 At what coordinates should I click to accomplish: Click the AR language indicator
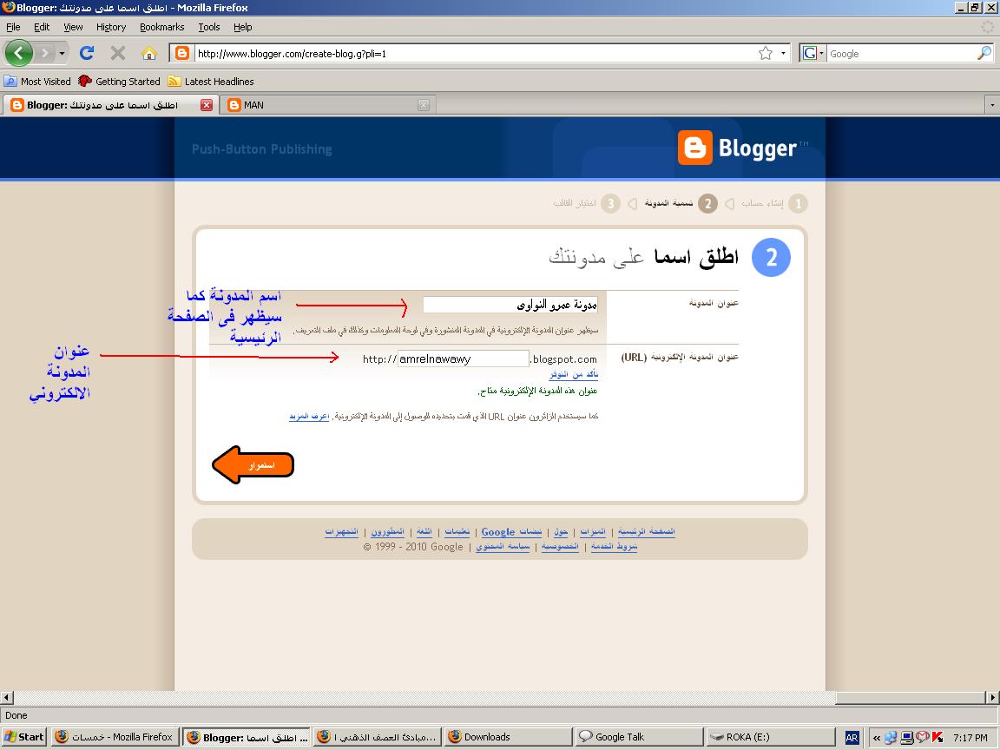pos(852,738)
